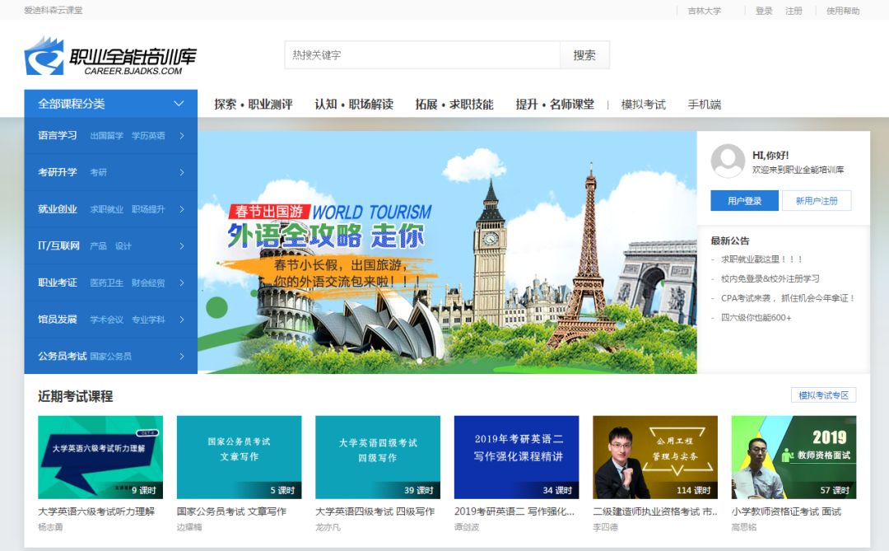Click inside the 热搜关键字 search field

422,55
